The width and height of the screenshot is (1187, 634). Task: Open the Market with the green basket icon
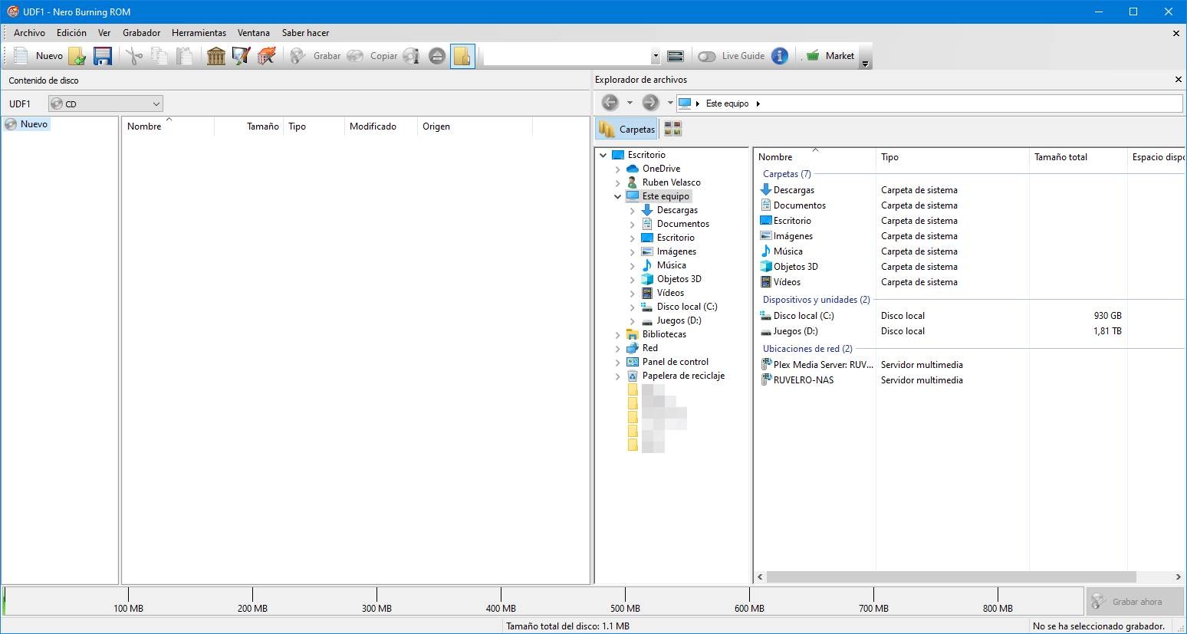click(x=830, y=56)
